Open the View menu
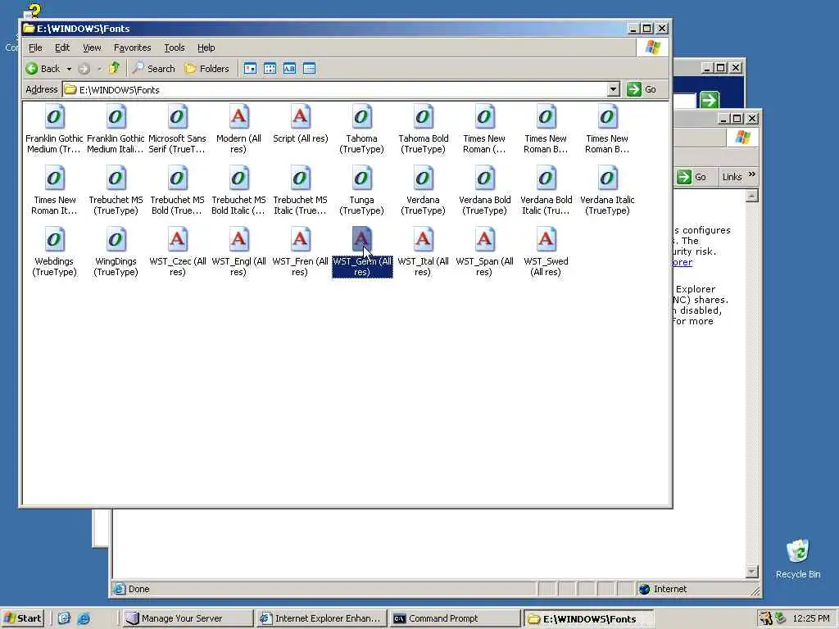This screenshot has height=629, width=839. coord(92,48)
